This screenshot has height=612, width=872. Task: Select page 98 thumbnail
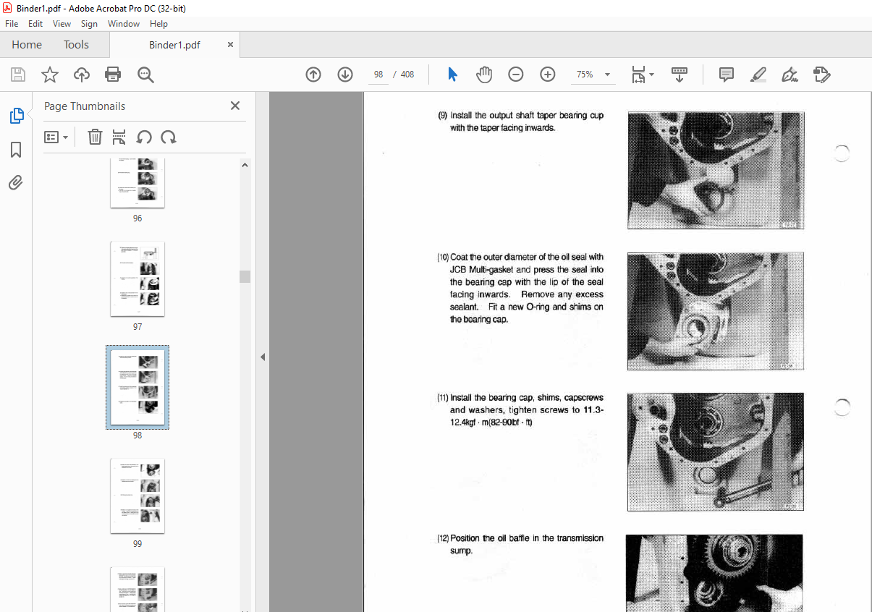(x=137, y=387)
